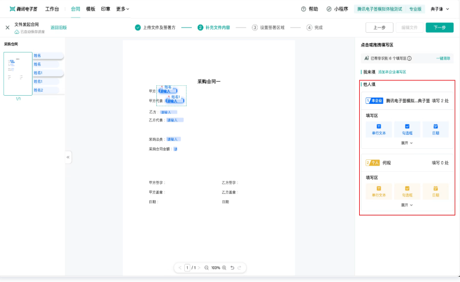Viewport: 460px width, 282px height.
Task: Click the zoom out magnifier icon
Action: [x=206, y=267]
